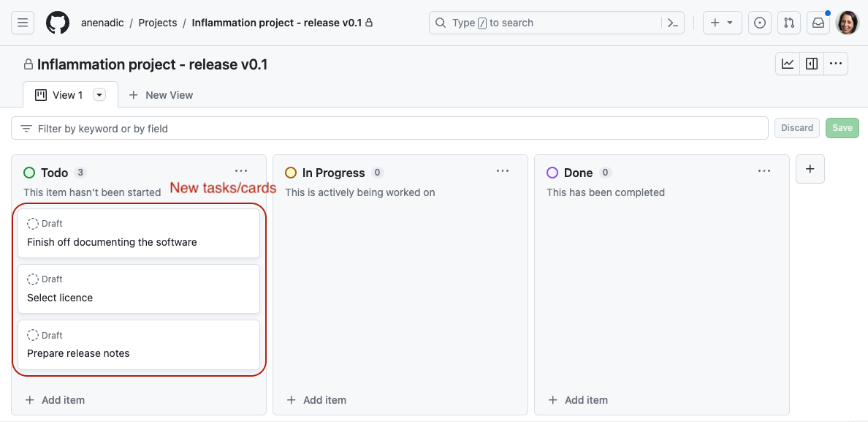Open the project options ellipsis menu
Viewport: 868px width, 422px height.
click(x=836, y=64)
